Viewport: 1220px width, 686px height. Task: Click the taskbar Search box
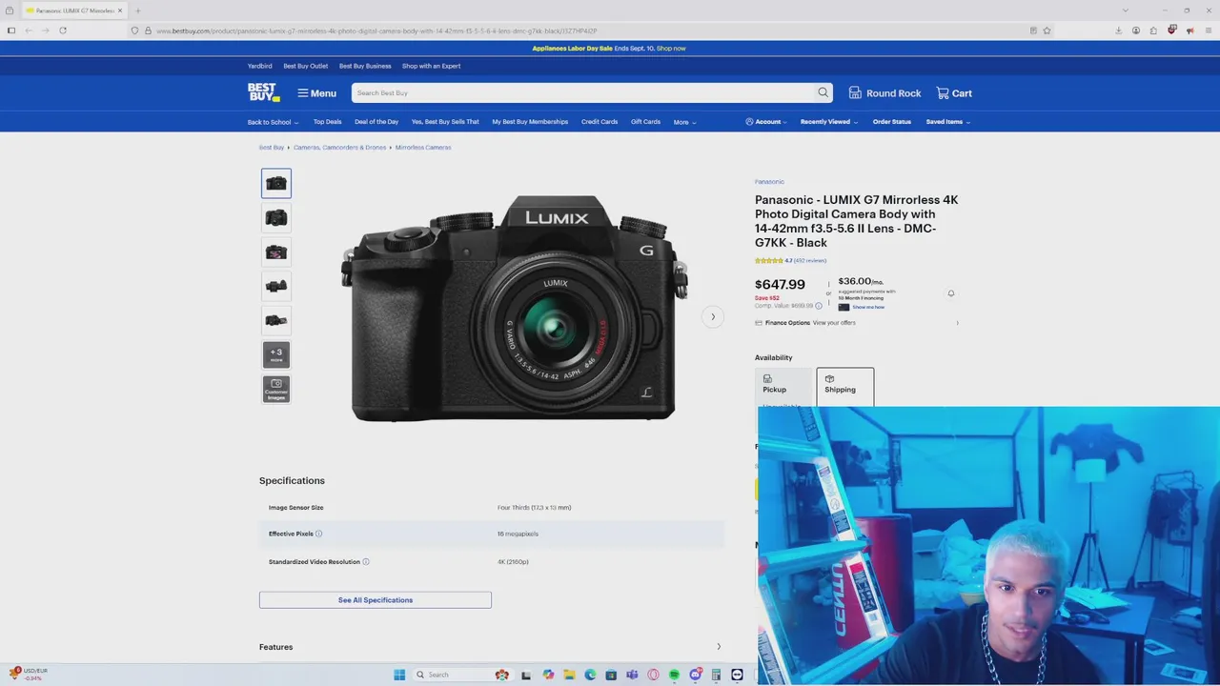click(461, 675)
